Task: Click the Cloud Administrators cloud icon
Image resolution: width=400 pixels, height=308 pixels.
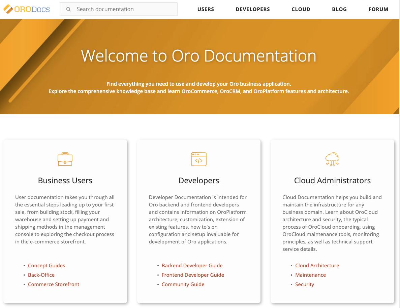Action: pyautogui.click(x=332, y=159)
